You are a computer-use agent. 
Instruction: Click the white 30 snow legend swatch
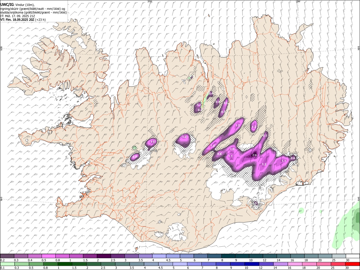pos(352,256)
